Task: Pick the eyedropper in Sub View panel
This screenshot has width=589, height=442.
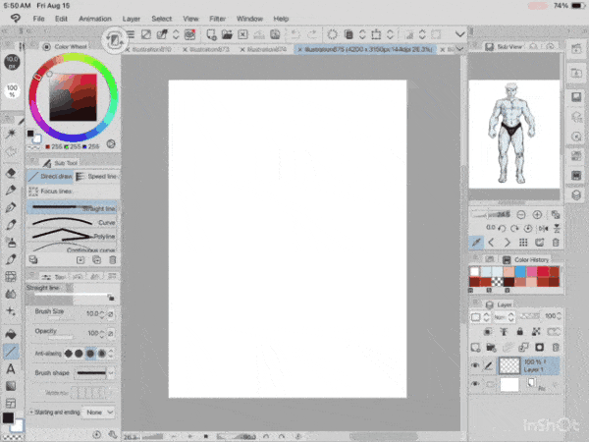Action: (477, 242)
